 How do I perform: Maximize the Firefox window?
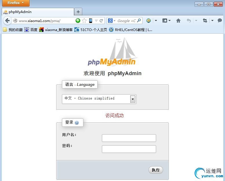(x=208, y=4)
